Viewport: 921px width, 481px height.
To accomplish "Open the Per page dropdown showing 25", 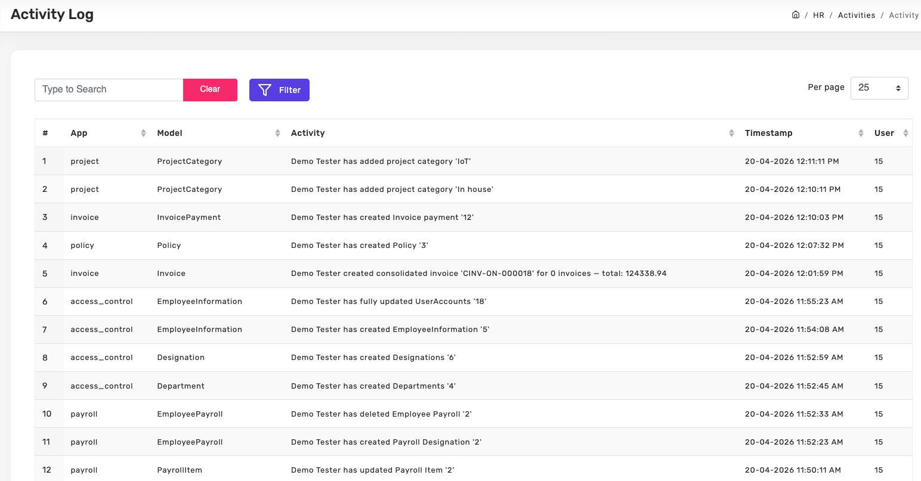I will (x=879, y=88).
